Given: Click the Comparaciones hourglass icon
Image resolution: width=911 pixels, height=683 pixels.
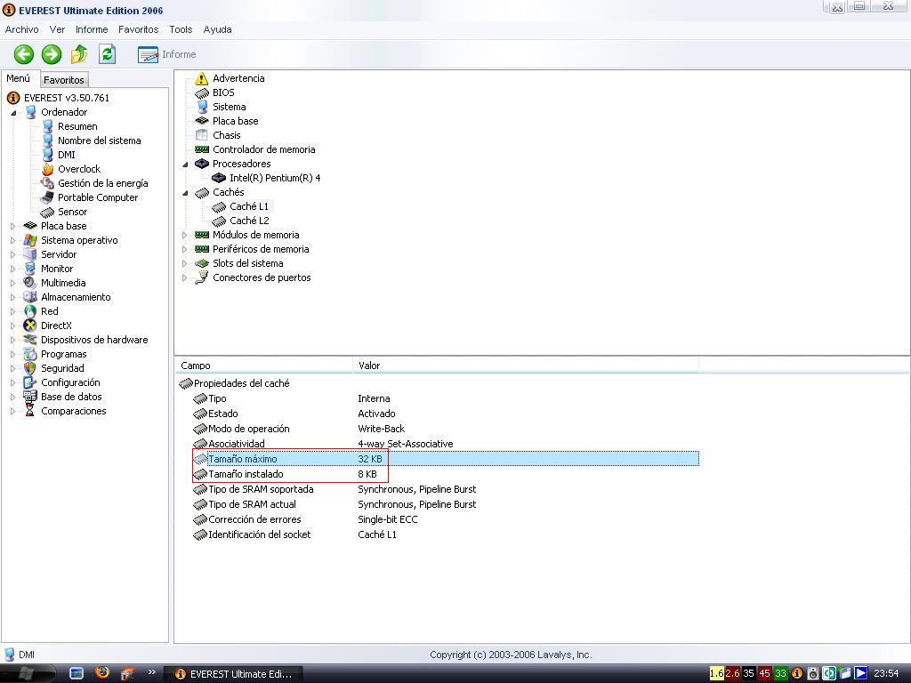Looking at the screenshot, I should [30, 411].
